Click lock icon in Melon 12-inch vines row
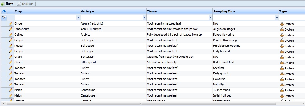This screenshot has width=305, height=106. pos(282,90)
